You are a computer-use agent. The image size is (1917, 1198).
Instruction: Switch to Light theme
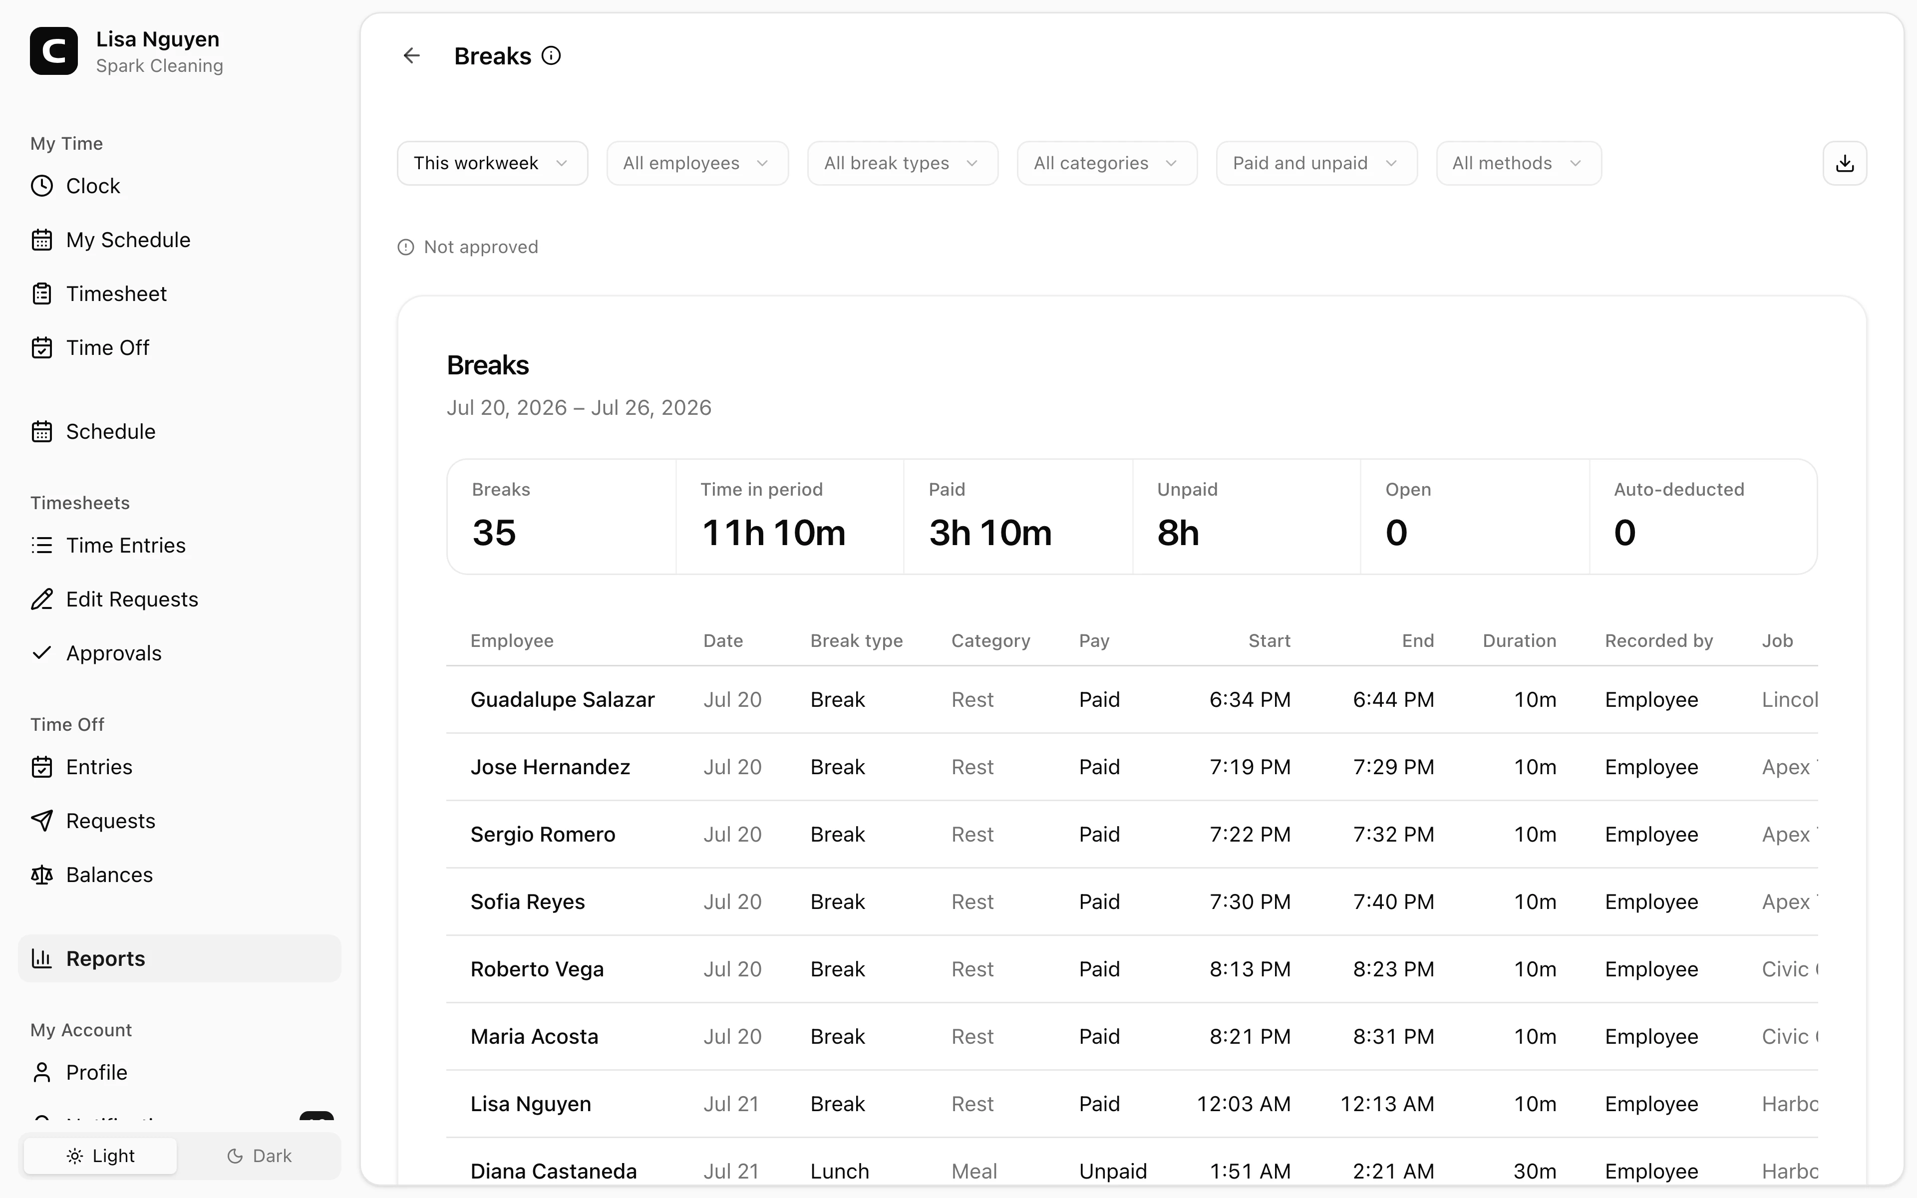(101, 1157)
